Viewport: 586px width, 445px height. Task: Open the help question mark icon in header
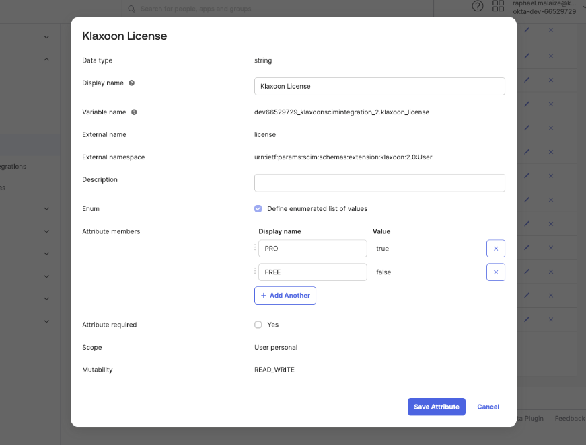coord(478,7)
